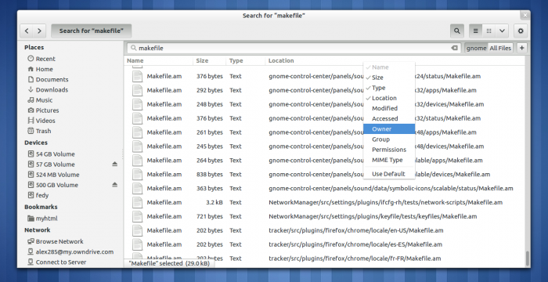Switch to list view

pos(475,31)
